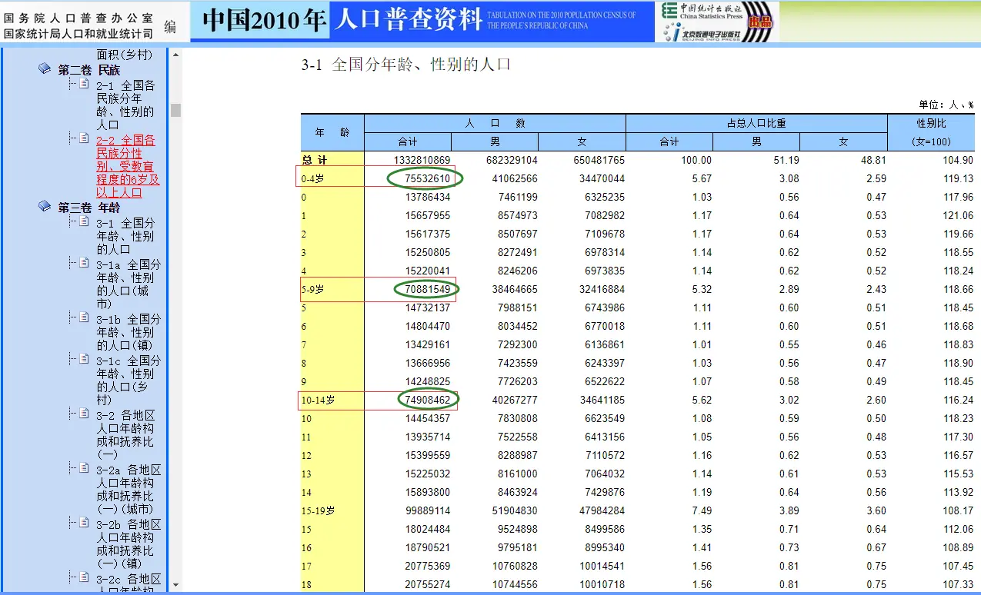Click the page icon beside 3-2 各地区人口年龄构成

(84, 413)
